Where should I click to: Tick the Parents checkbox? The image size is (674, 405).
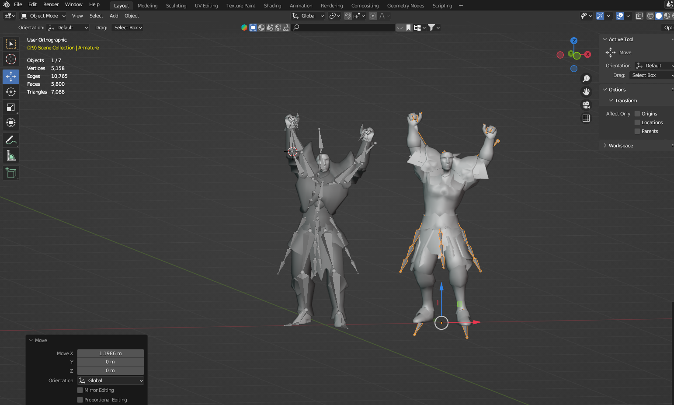(637, 131)
